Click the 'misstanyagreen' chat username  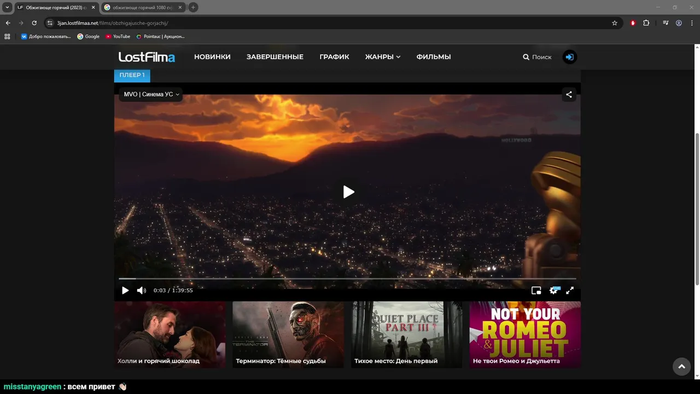pyautogui.click(x=32, y=387)
